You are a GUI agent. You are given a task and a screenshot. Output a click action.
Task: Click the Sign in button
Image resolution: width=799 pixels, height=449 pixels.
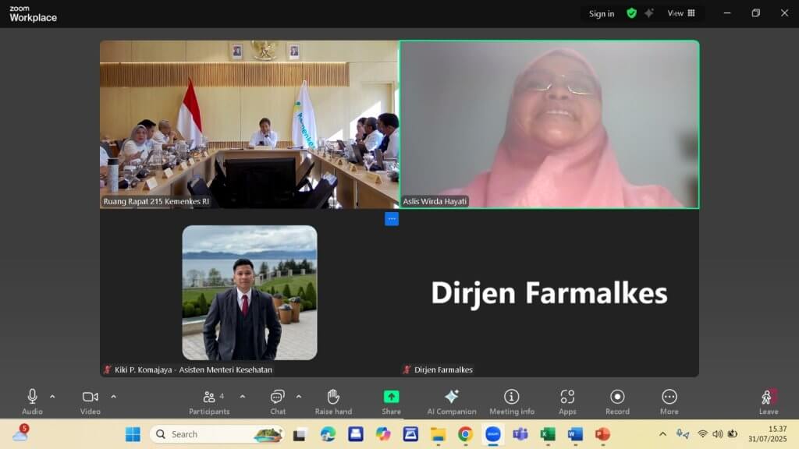601,13
